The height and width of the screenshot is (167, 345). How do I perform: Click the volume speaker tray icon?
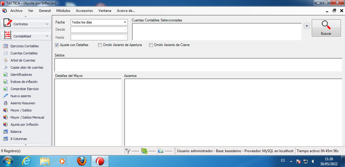click(x=313, y=161)
